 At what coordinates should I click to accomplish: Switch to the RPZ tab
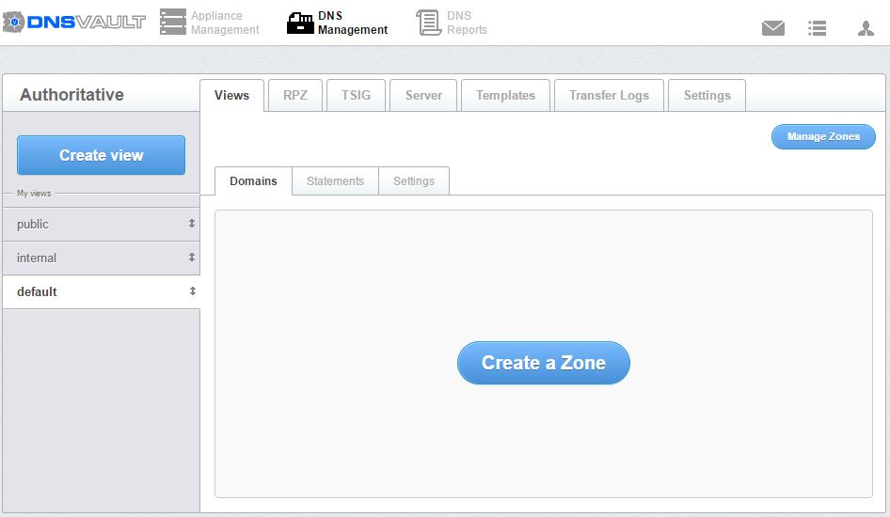295,96
